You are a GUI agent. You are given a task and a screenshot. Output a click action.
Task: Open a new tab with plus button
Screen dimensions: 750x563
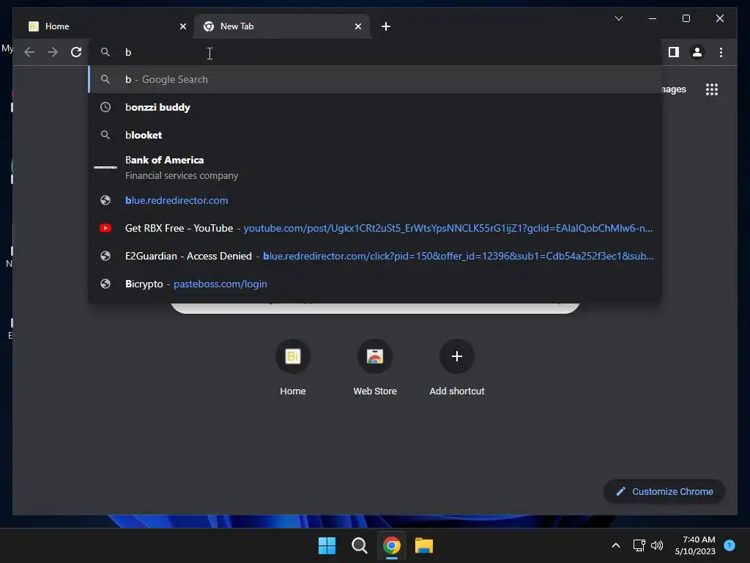pos(386,26)
